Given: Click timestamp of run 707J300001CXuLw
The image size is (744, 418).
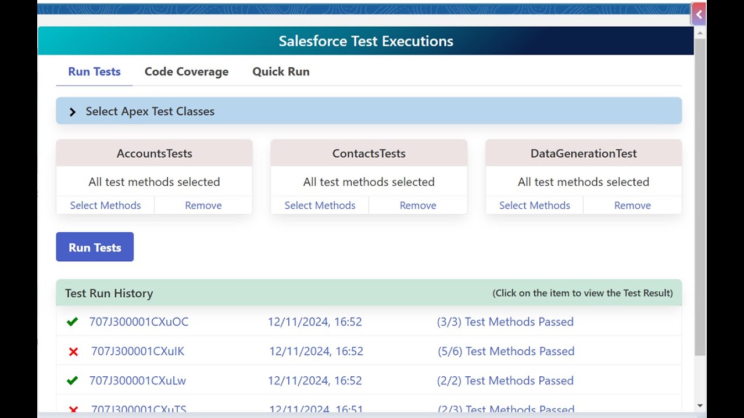Looking at the screenshot, I should [315, 381].
